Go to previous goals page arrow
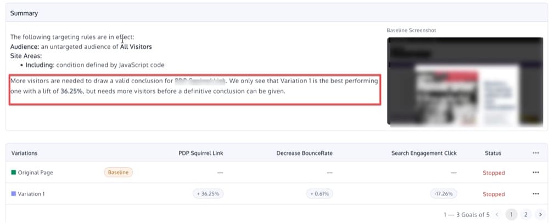 point(497,214)
